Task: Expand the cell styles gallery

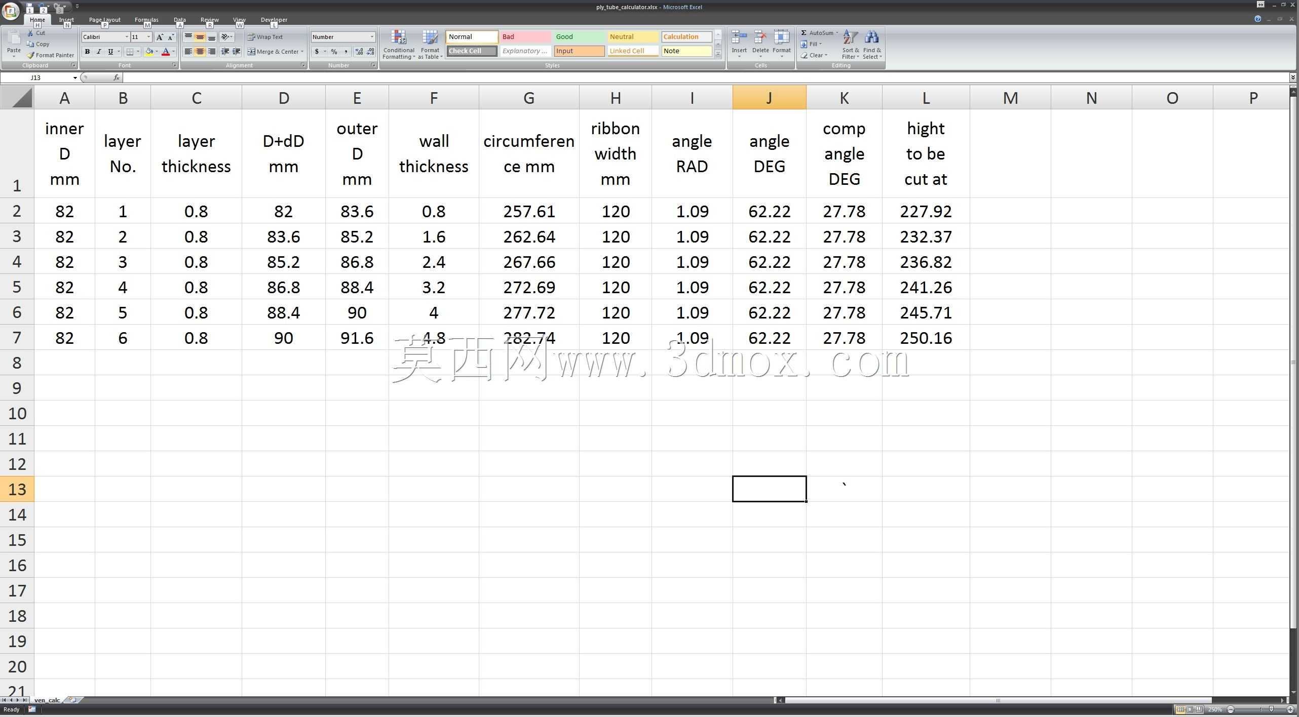Action: tap(718, 54)
